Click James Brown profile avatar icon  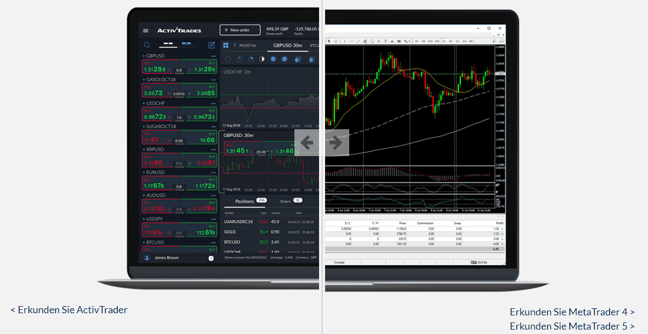[x=147, y=258]
